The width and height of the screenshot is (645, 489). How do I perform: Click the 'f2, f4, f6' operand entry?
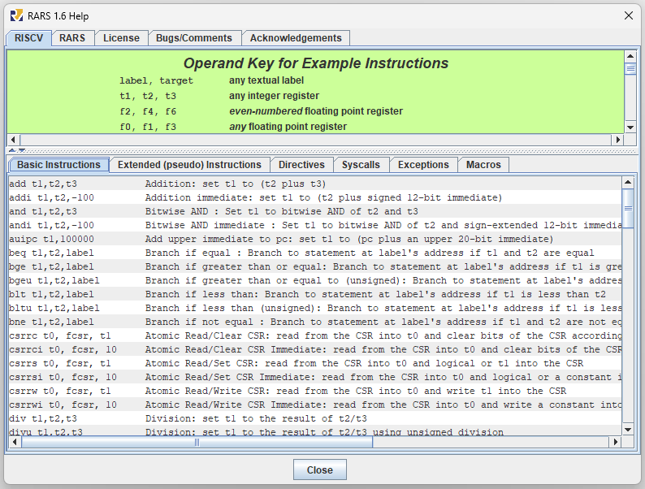pos(148,111)
